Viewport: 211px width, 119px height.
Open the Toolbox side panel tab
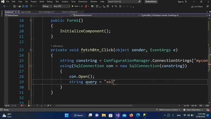(2, 14)
